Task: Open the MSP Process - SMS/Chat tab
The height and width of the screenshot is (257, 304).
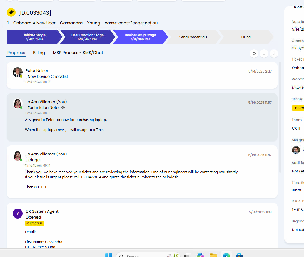Action: 78,53
